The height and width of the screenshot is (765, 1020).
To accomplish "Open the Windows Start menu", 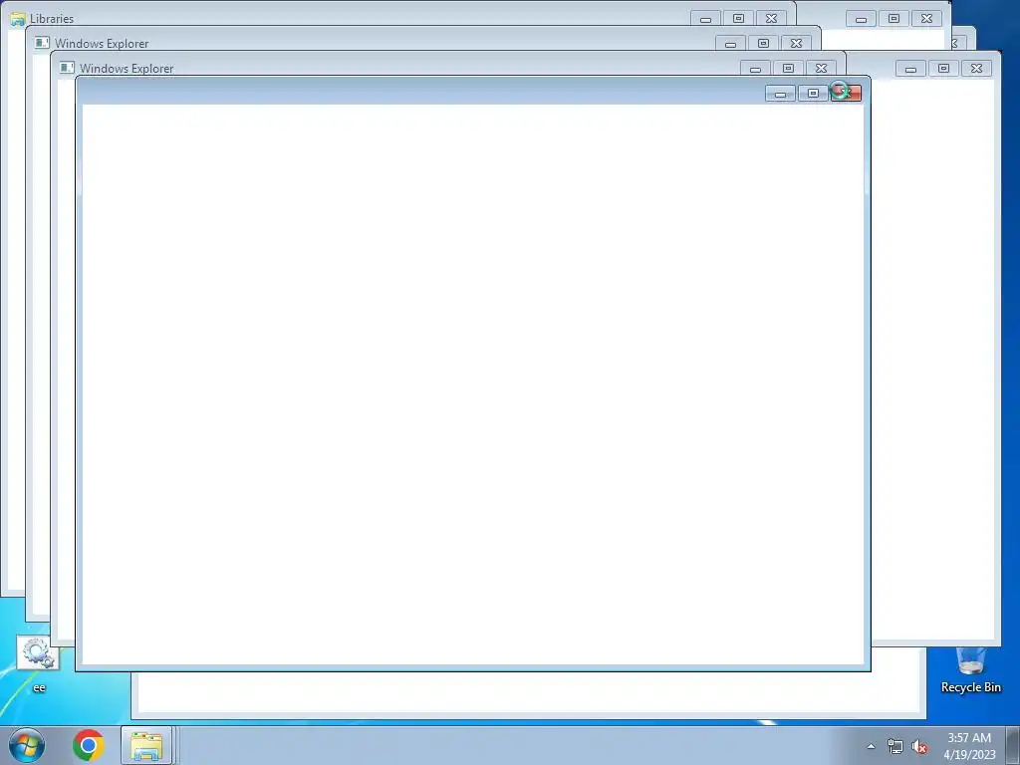I will click(x=27, y=745).
